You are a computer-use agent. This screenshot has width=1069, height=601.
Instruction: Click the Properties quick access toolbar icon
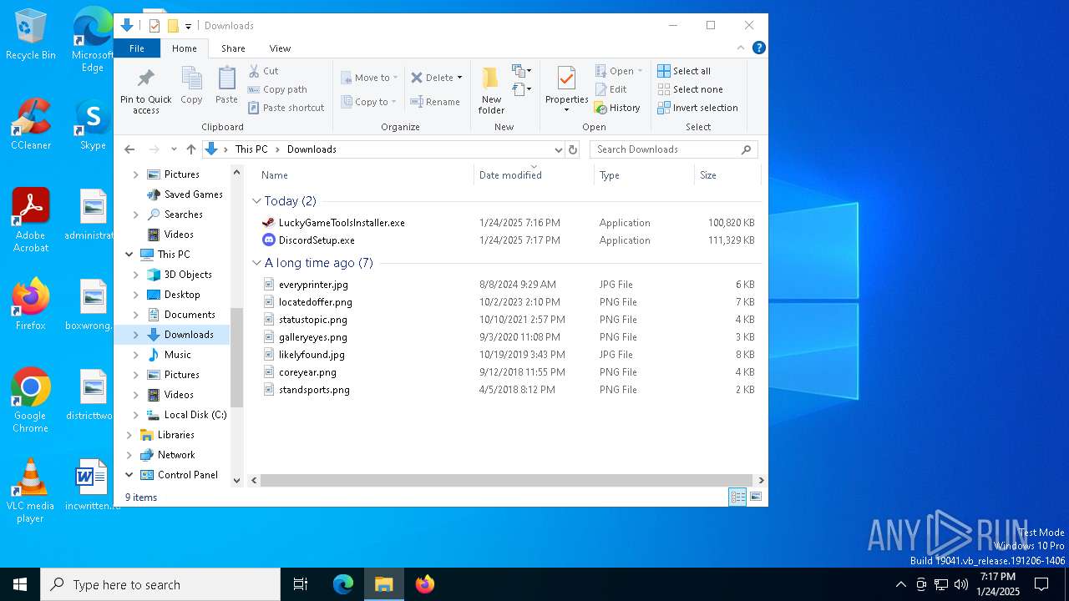point(154,26)
